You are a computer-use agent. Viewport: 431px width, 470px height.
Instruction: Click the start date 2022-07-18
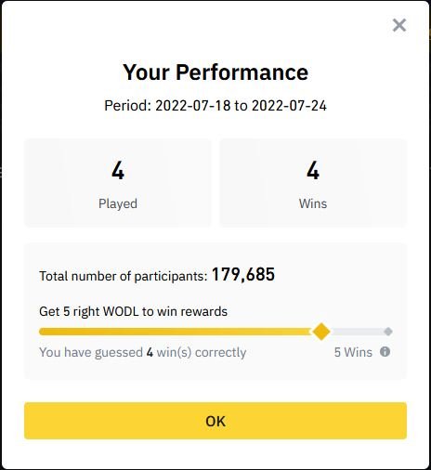point(193,106)
